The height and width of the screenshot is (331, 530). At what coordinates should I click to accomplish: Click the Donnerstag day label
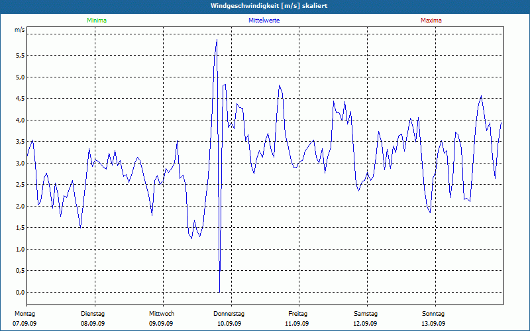pyautogui.click(x=229, y=314)
